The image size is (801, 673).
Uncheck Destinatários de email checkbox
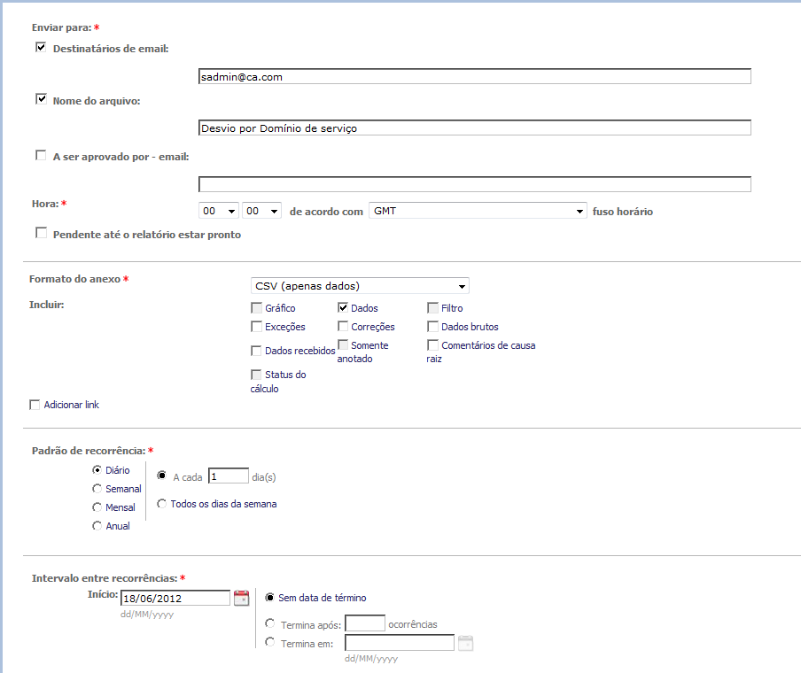(41, 48)
